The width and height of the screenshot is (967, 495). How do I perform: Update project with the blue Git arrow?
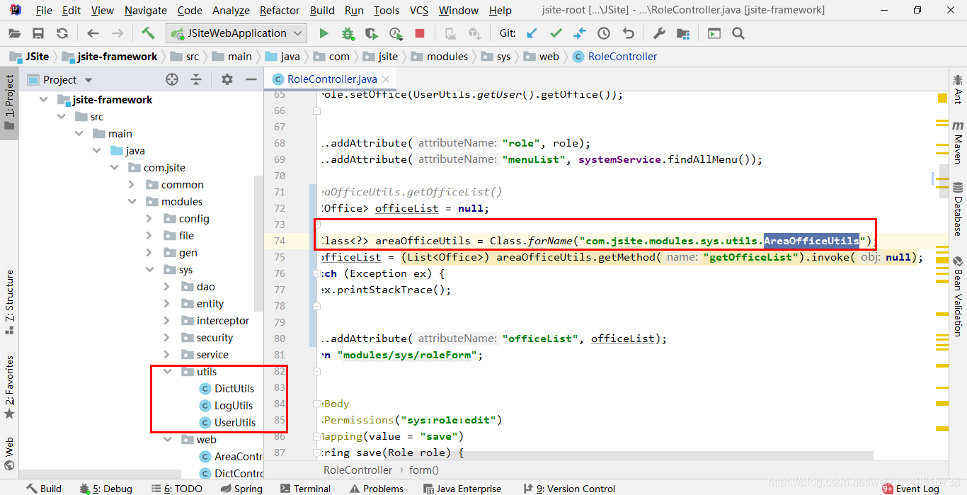(532, 33)
